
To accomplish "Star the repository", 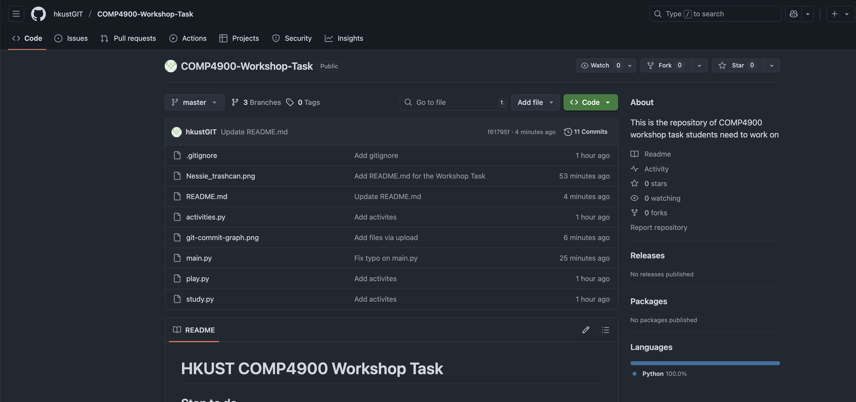I will [x=738, y=66].
